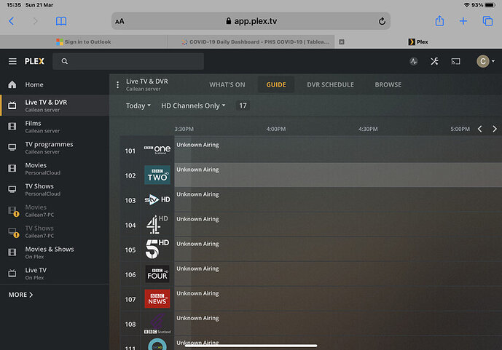The height and width of the screenshot is (350, 502).
Task: Switch to GUIDE tab
Action: [276, 84]
